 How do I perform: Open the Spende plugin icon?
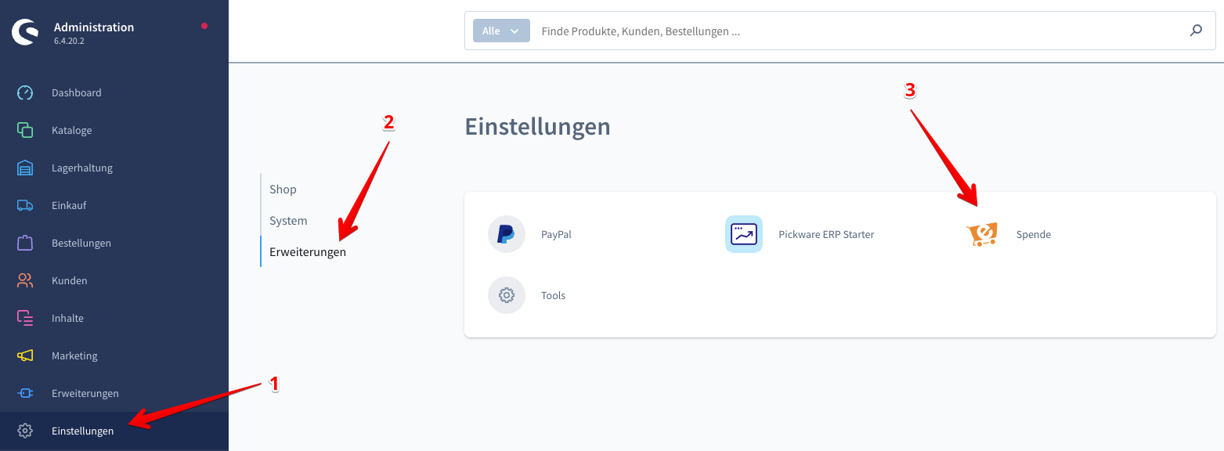(981, 234)
